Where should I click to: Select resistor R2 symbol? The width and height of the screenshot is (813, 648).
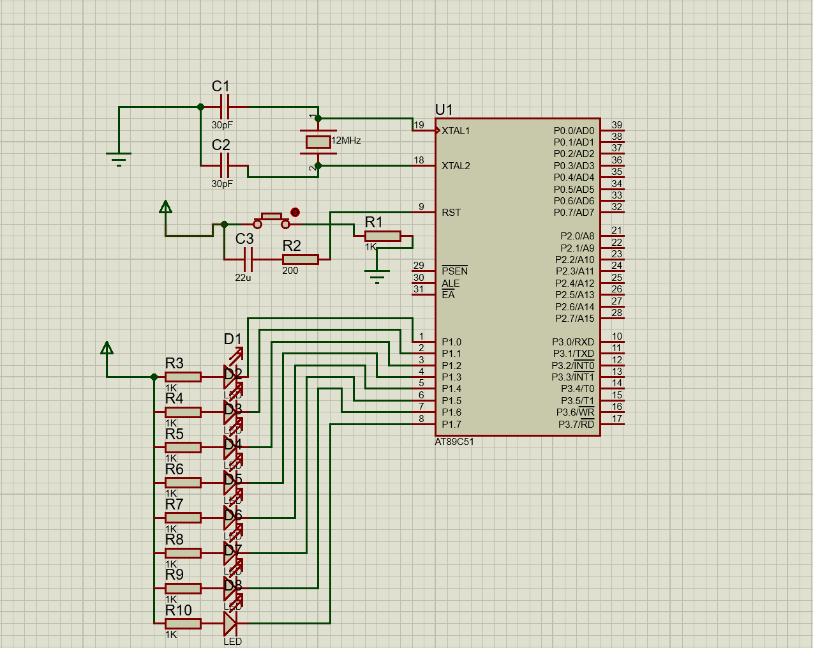point(301,259)
